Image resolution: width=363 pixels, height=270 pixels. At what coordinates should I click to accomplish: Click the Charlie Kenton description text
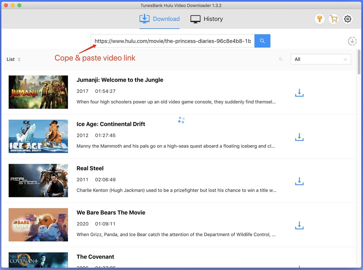176,190
